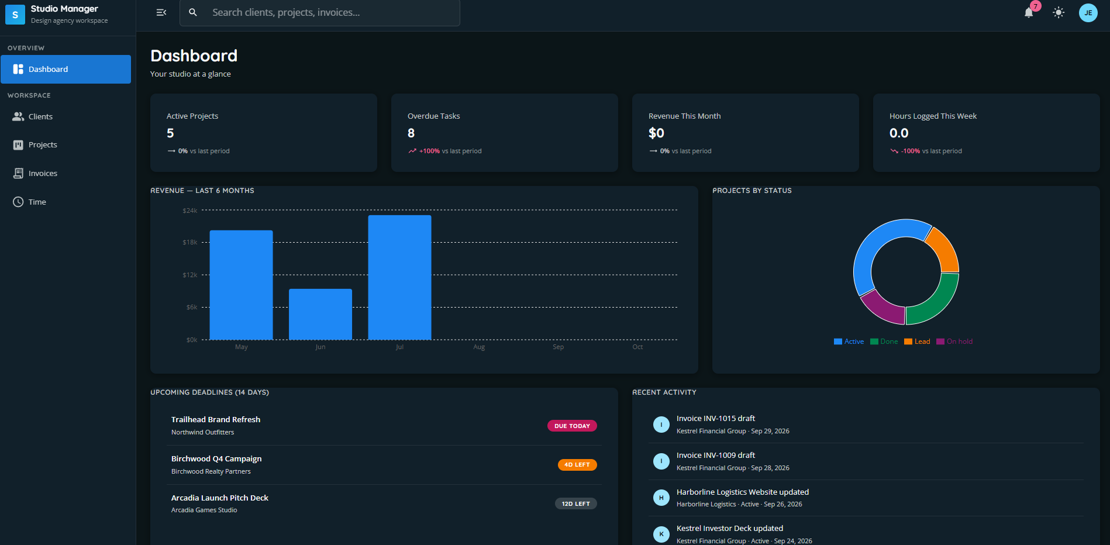Toggle light theme with sun icon
The height and width of the screenshot is (545, 1110).
[1059, 12]
